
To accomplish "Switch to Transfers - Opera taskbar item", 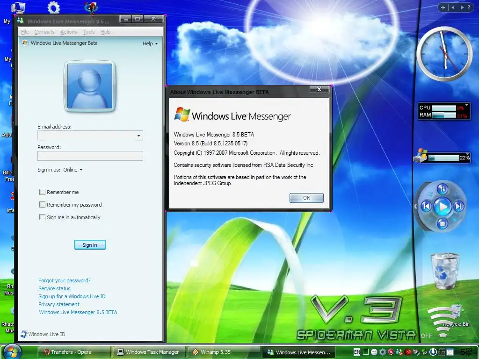I will tap(74, 352).
